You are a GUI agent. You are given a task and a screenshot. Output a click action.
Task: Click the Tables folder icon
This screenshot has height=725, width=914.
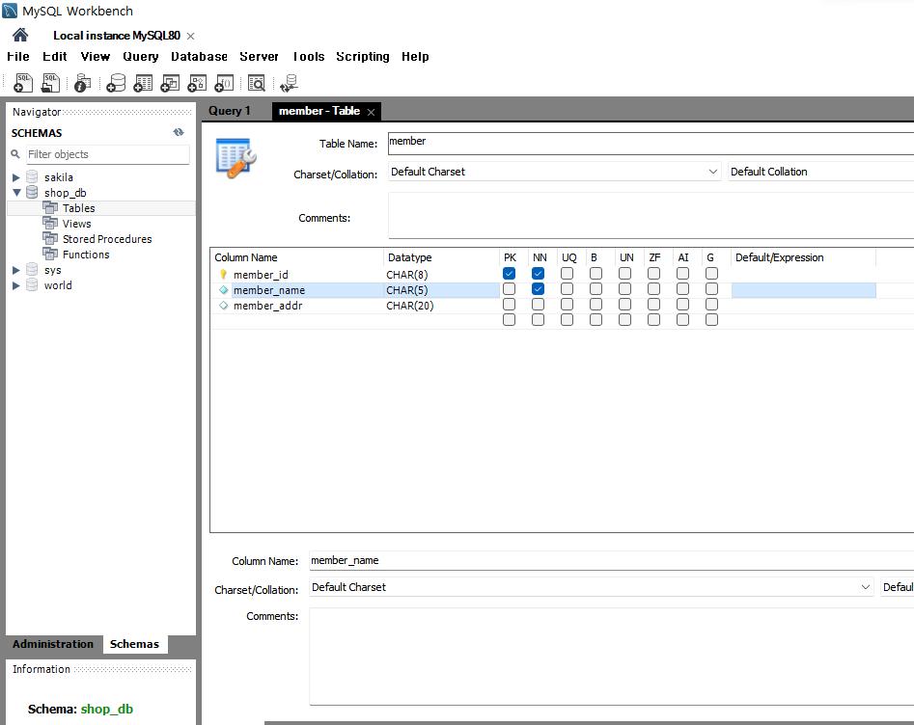(x=50, y=207)
